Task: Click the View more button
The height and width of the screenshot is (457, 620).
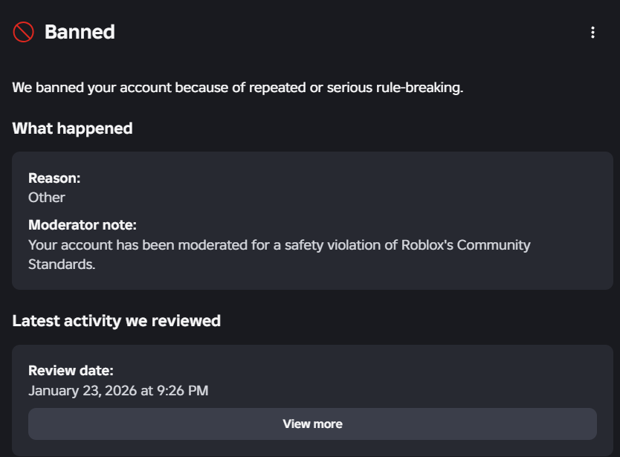Action: click(312, 424)
